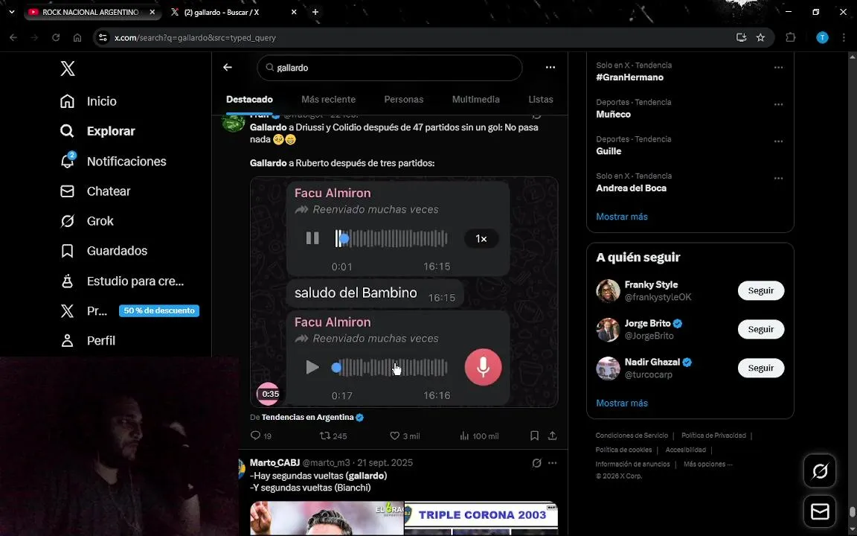Click the 1x speed button in video
This screenshot has height=536, width=857.
point(481,239)
